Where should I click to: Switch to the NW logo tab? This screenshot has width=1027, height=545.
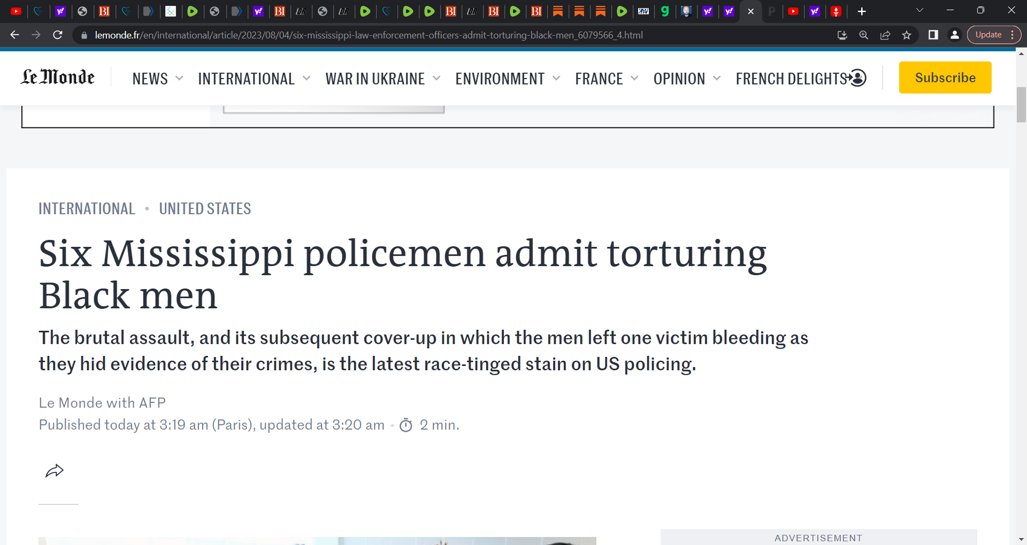(643, 11)
